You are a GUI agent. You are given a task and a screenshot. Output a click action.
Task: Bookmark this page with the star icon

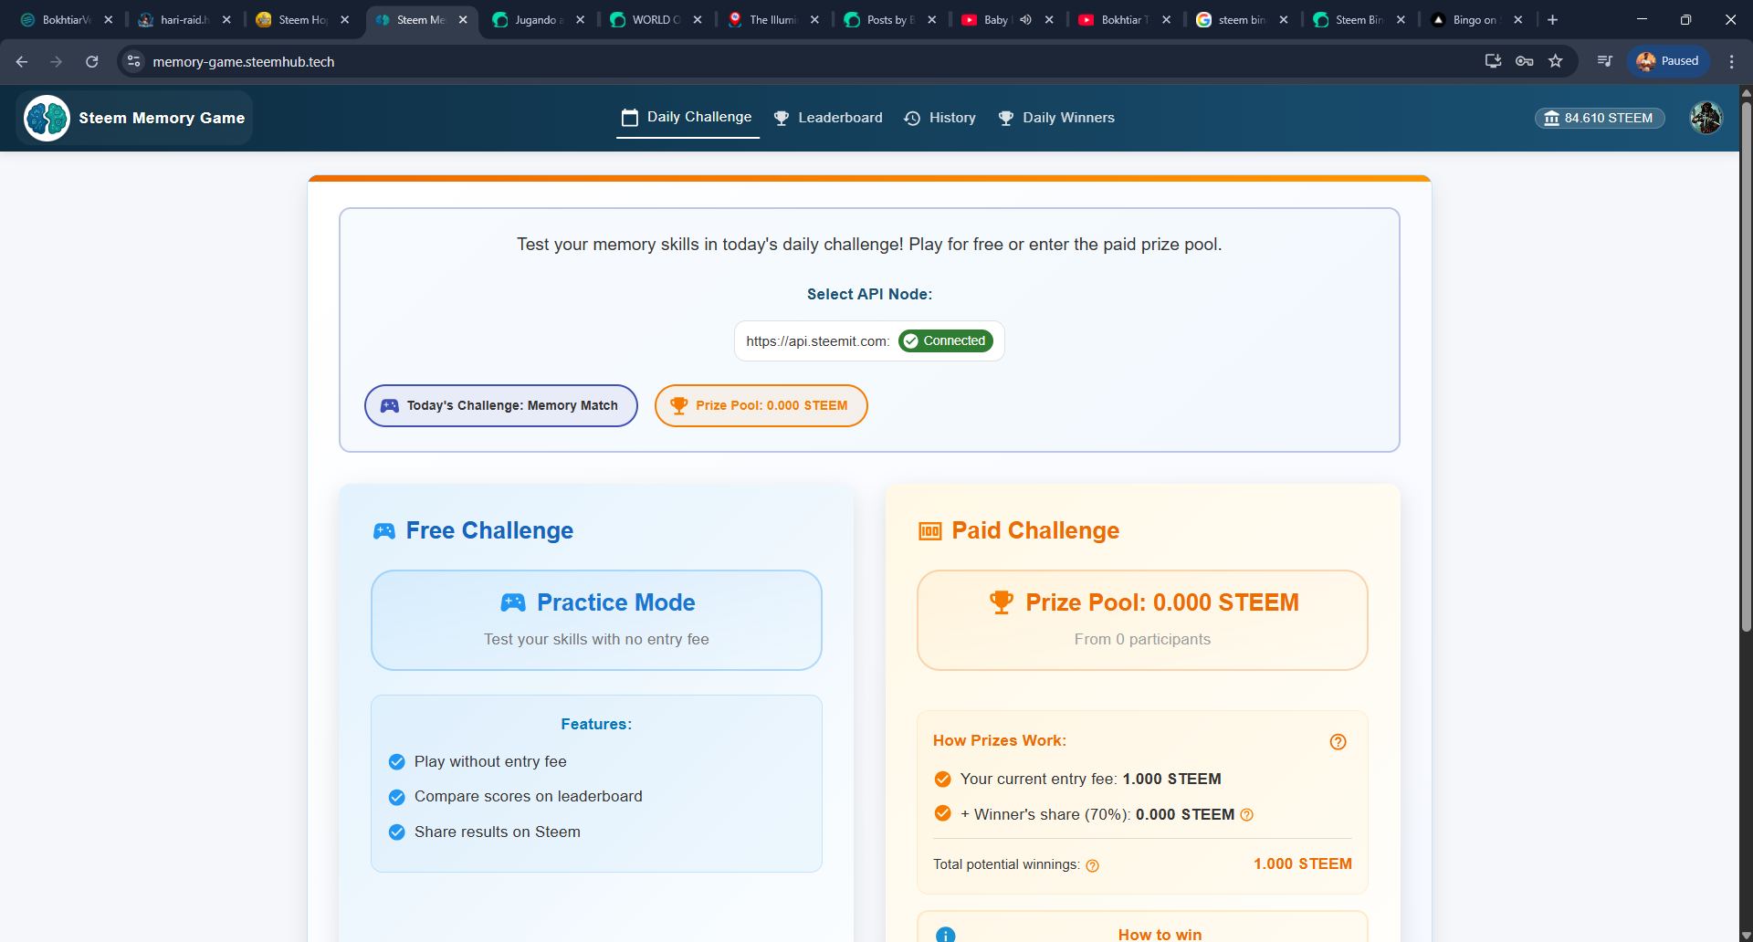click(1556, 61)
